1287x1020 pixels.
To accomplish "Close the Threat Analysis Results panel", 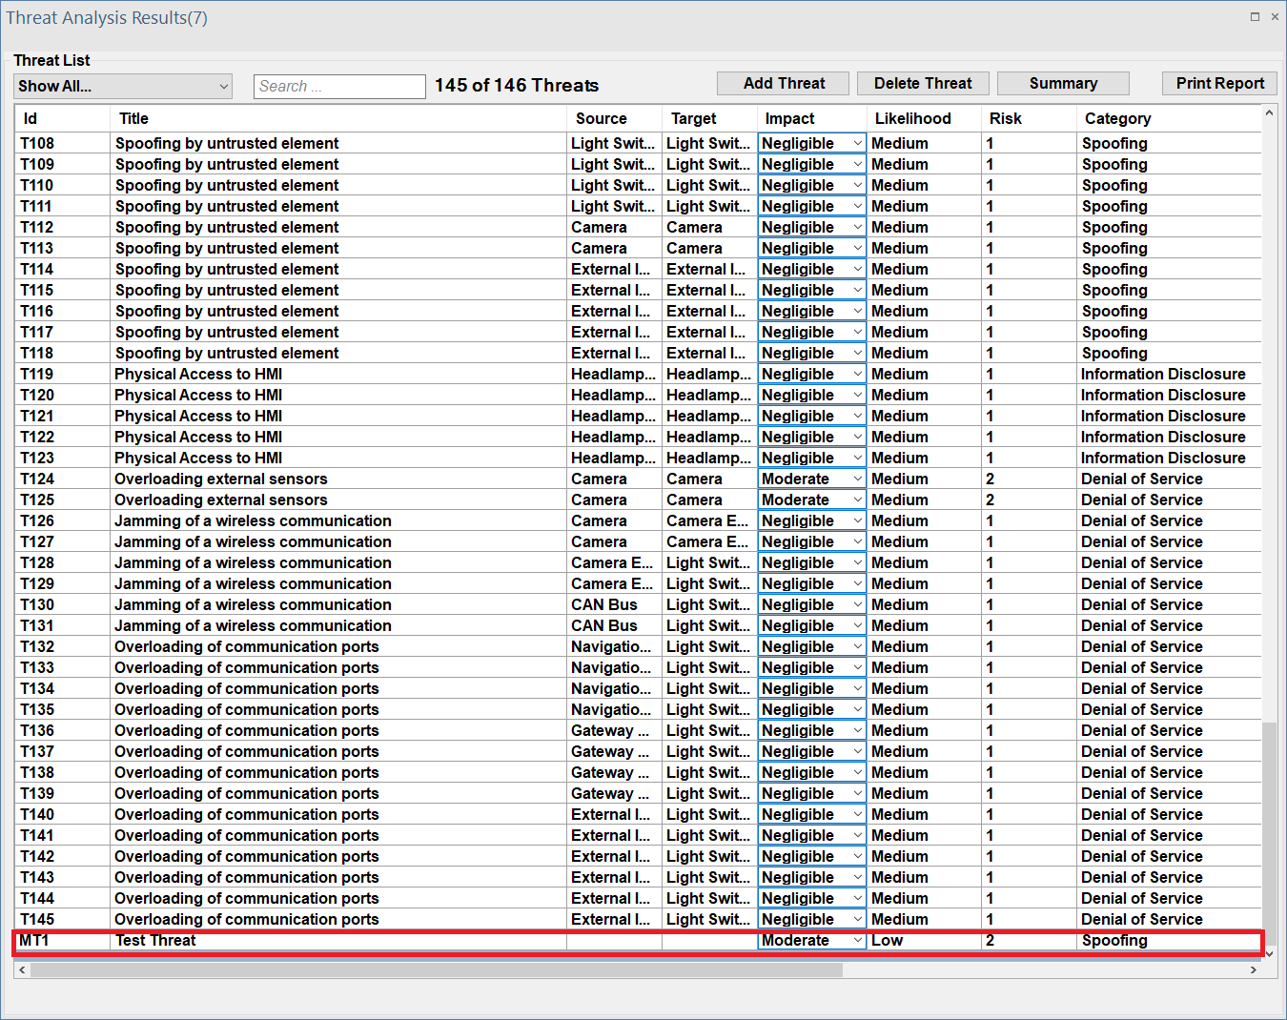I will point(1275,17).
